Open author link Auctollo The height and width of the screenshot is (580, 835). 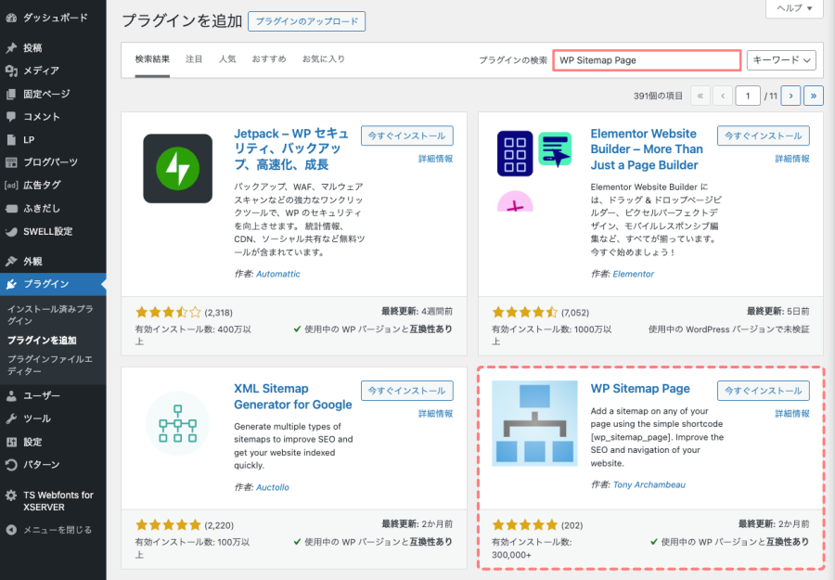click(x=273, y=487)
